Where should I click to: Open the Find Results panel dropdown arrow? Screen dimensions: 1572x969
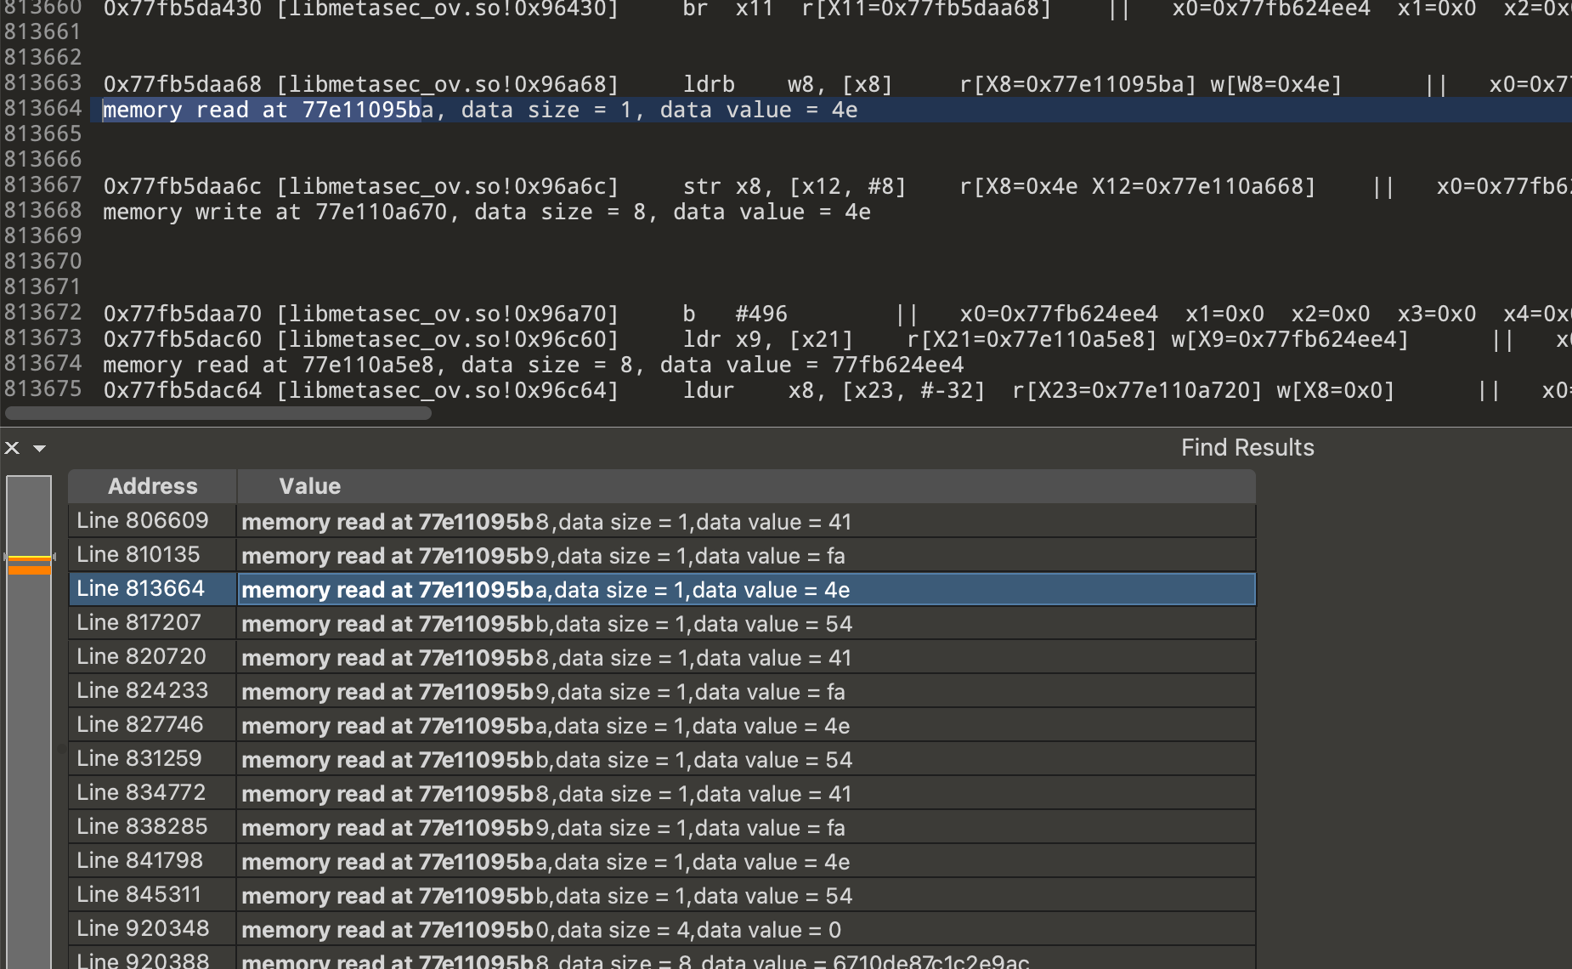click(39, 448)
